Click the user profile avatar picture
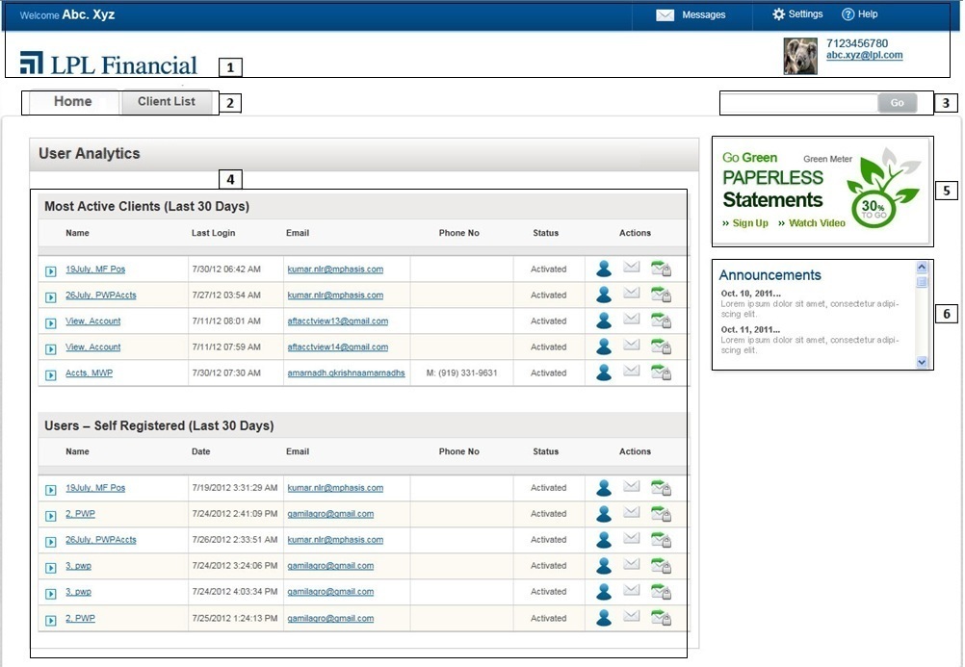 tap(800, 56)
